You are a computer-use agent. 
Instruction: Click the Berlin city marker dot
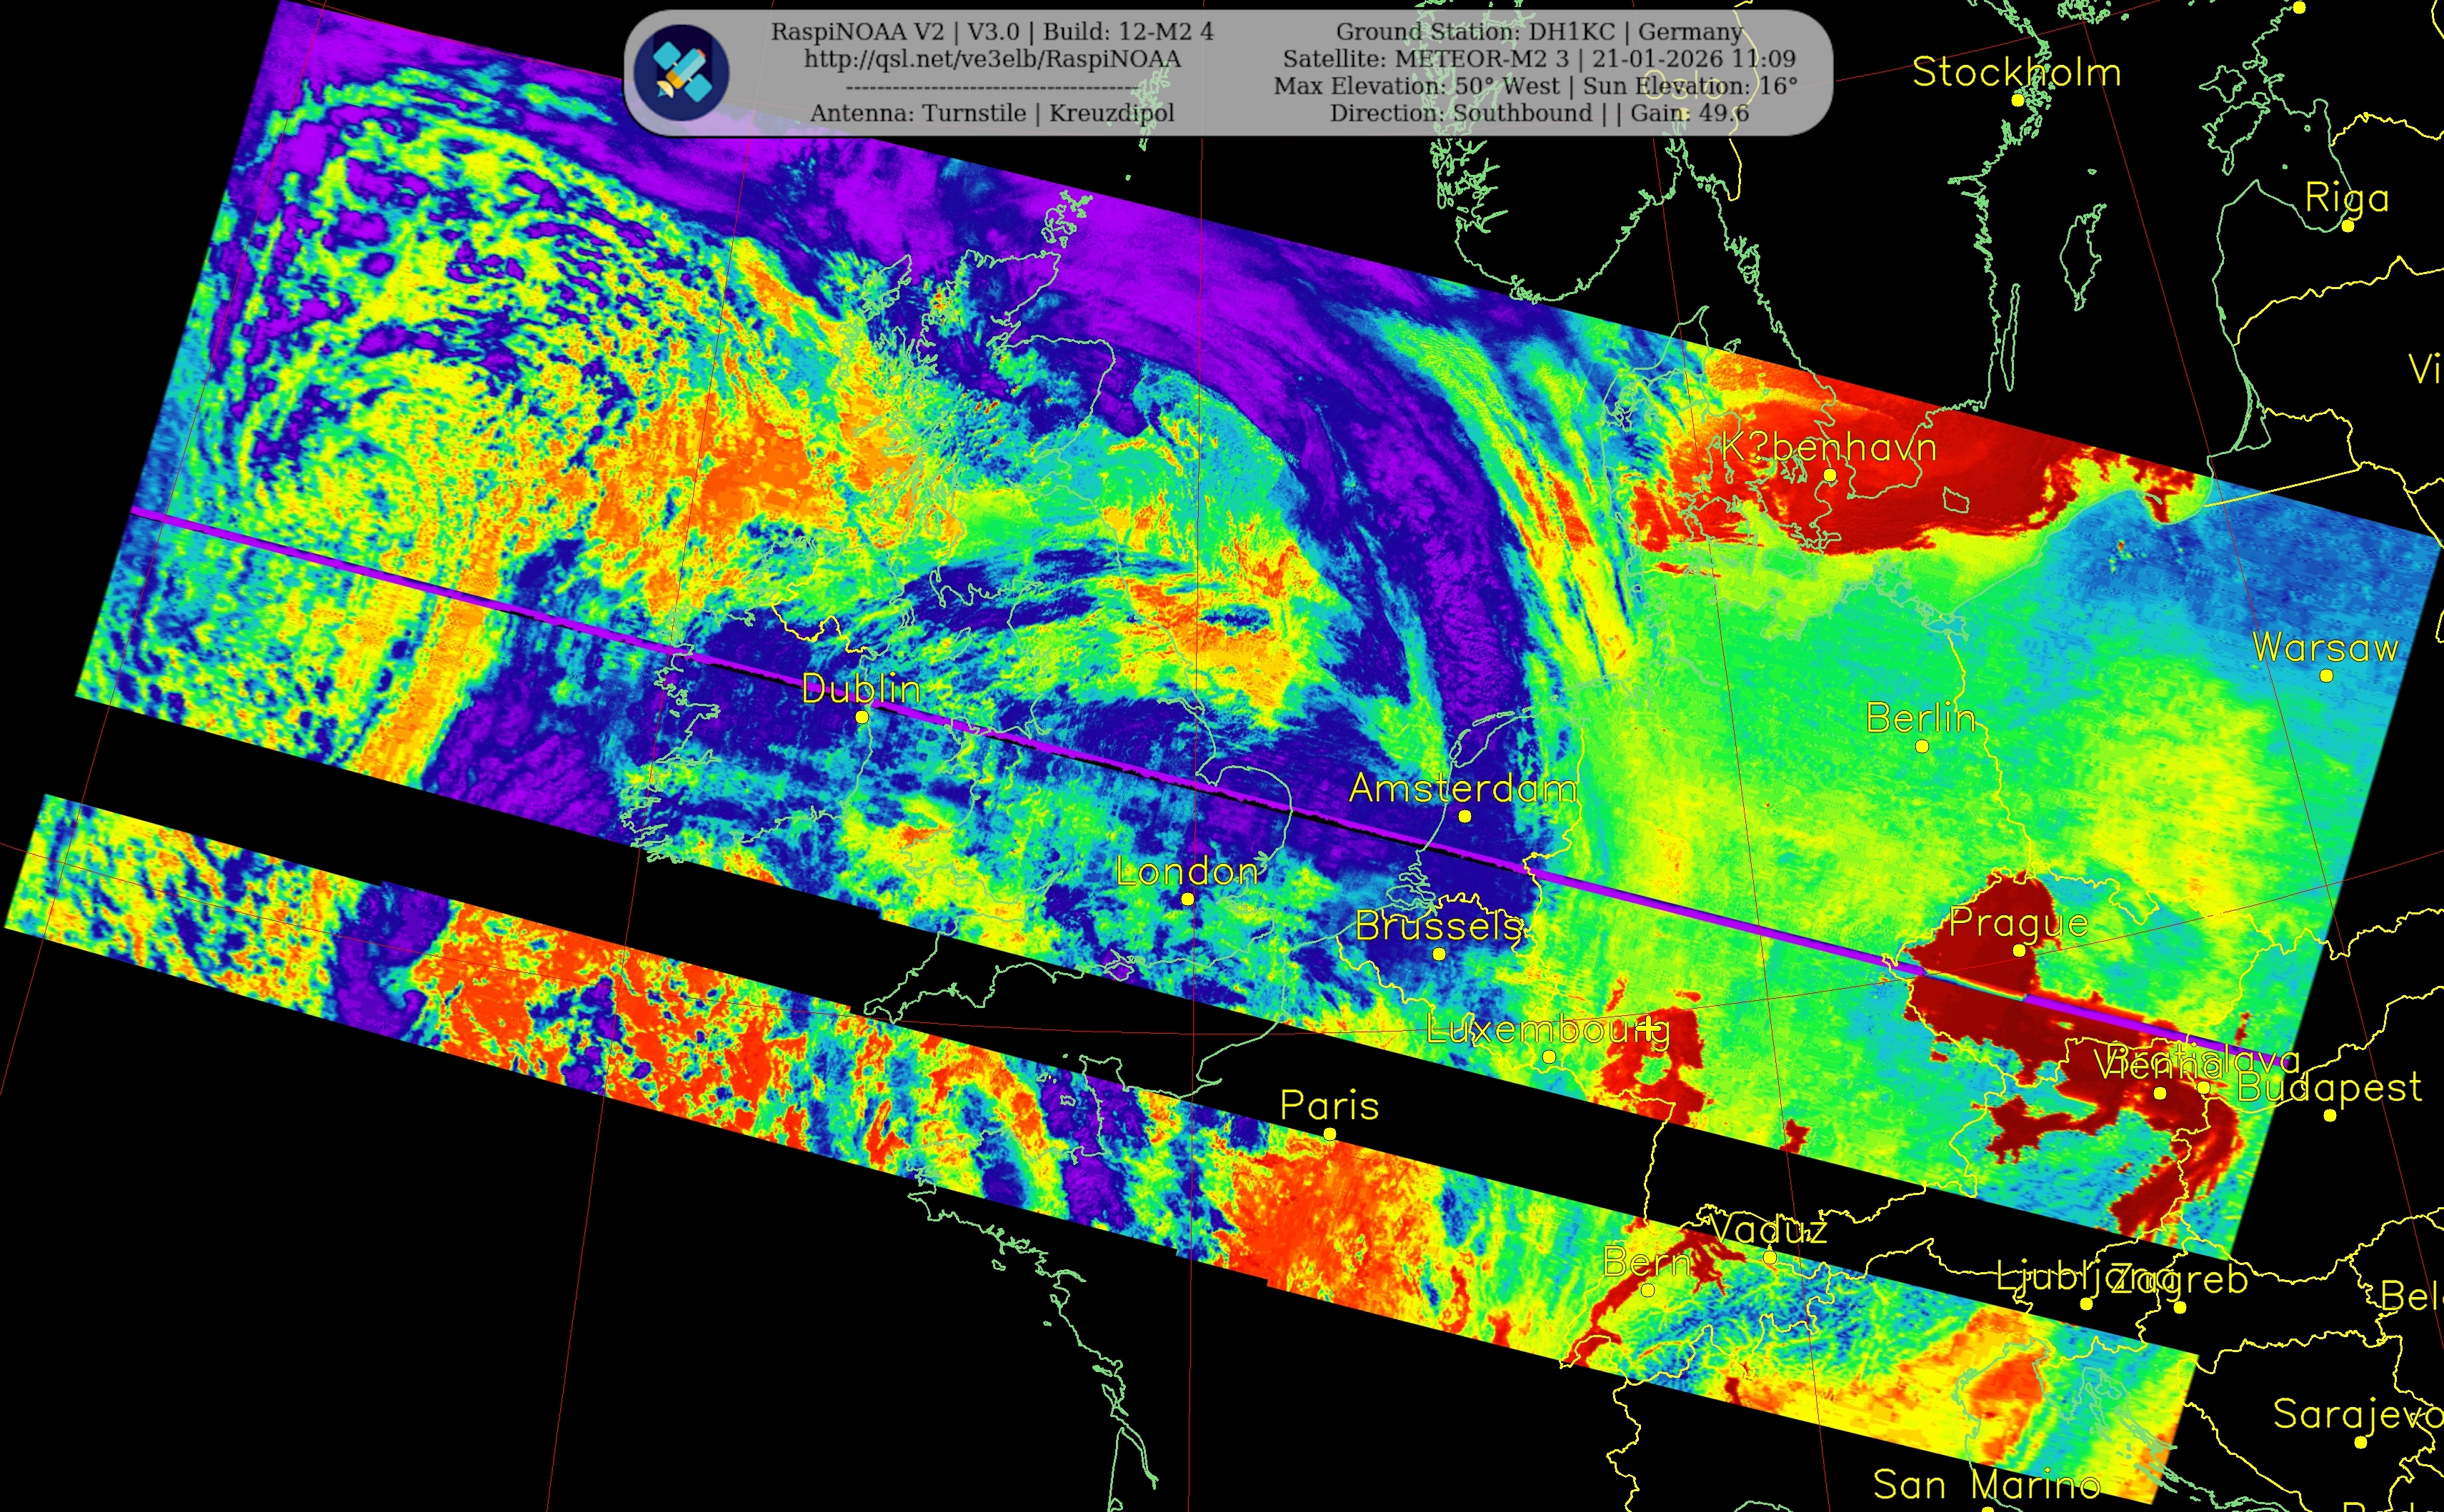click(1922, 746)
